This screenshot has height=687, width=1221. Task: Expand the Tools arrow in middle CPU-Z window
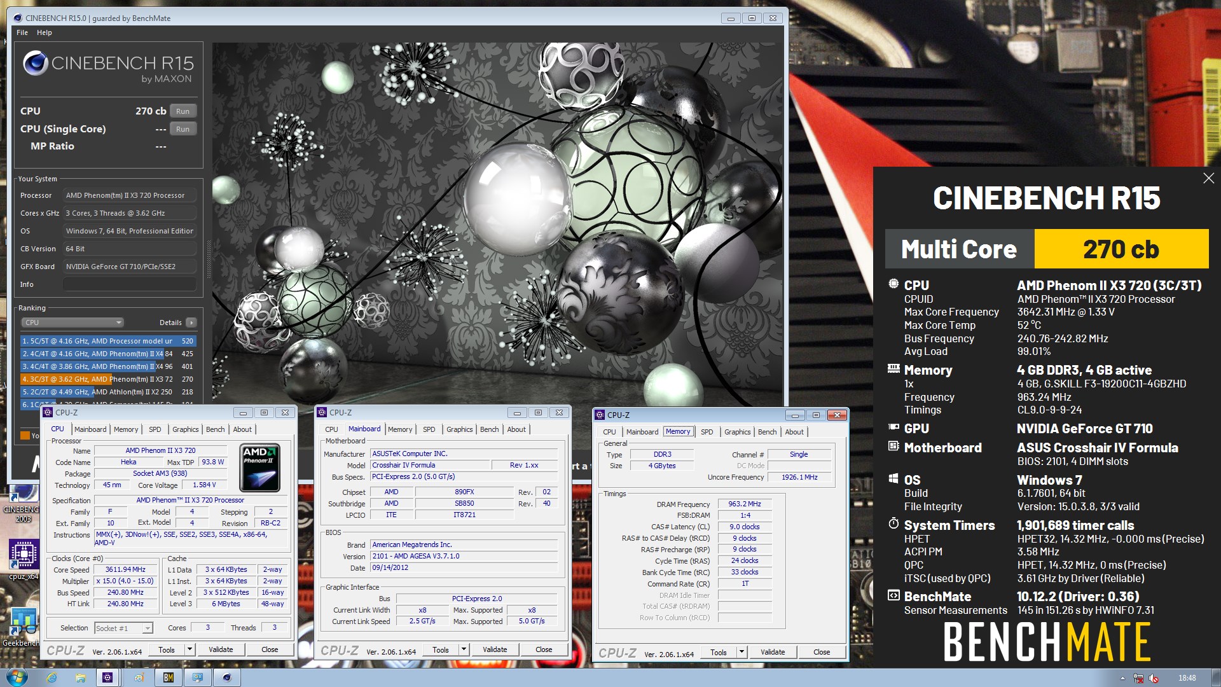pos(464,649)
